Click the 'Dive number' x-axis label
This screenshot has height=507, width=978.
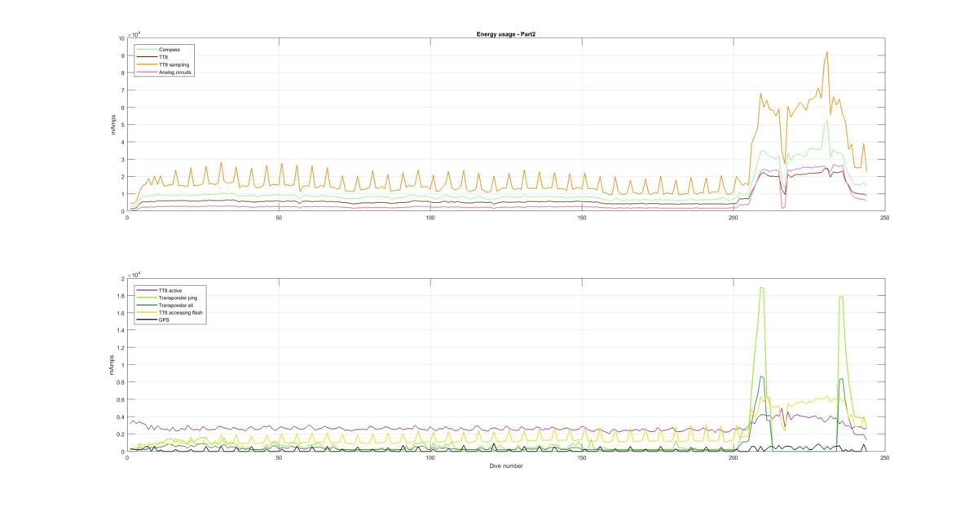[x=506, y=466]
